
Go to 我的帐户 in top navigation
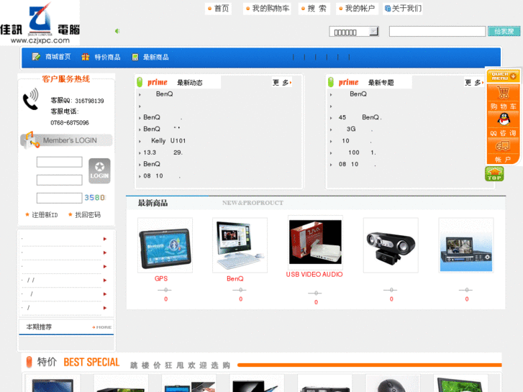click(357, 9)
